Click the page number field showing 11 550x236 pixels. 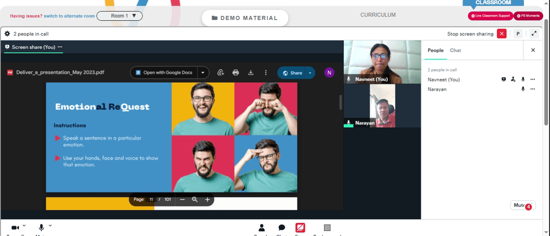click(151, 199)
